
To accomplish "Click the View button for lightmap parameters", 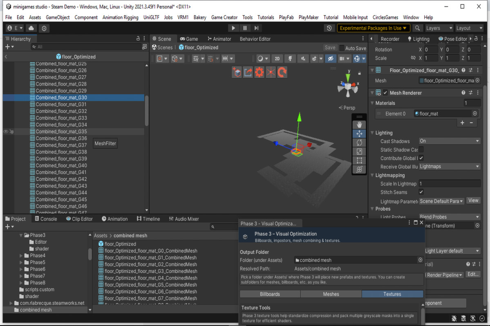I will tap(473, 200).
